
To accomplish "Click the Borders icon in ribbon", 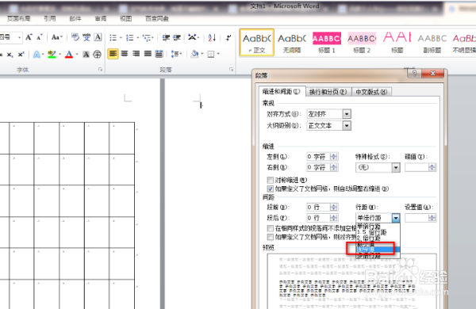I will 211,55.
